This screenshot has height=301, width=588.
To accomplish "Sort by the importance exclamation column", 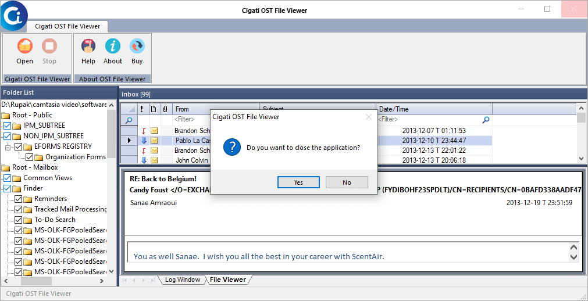I will point(143,109).
